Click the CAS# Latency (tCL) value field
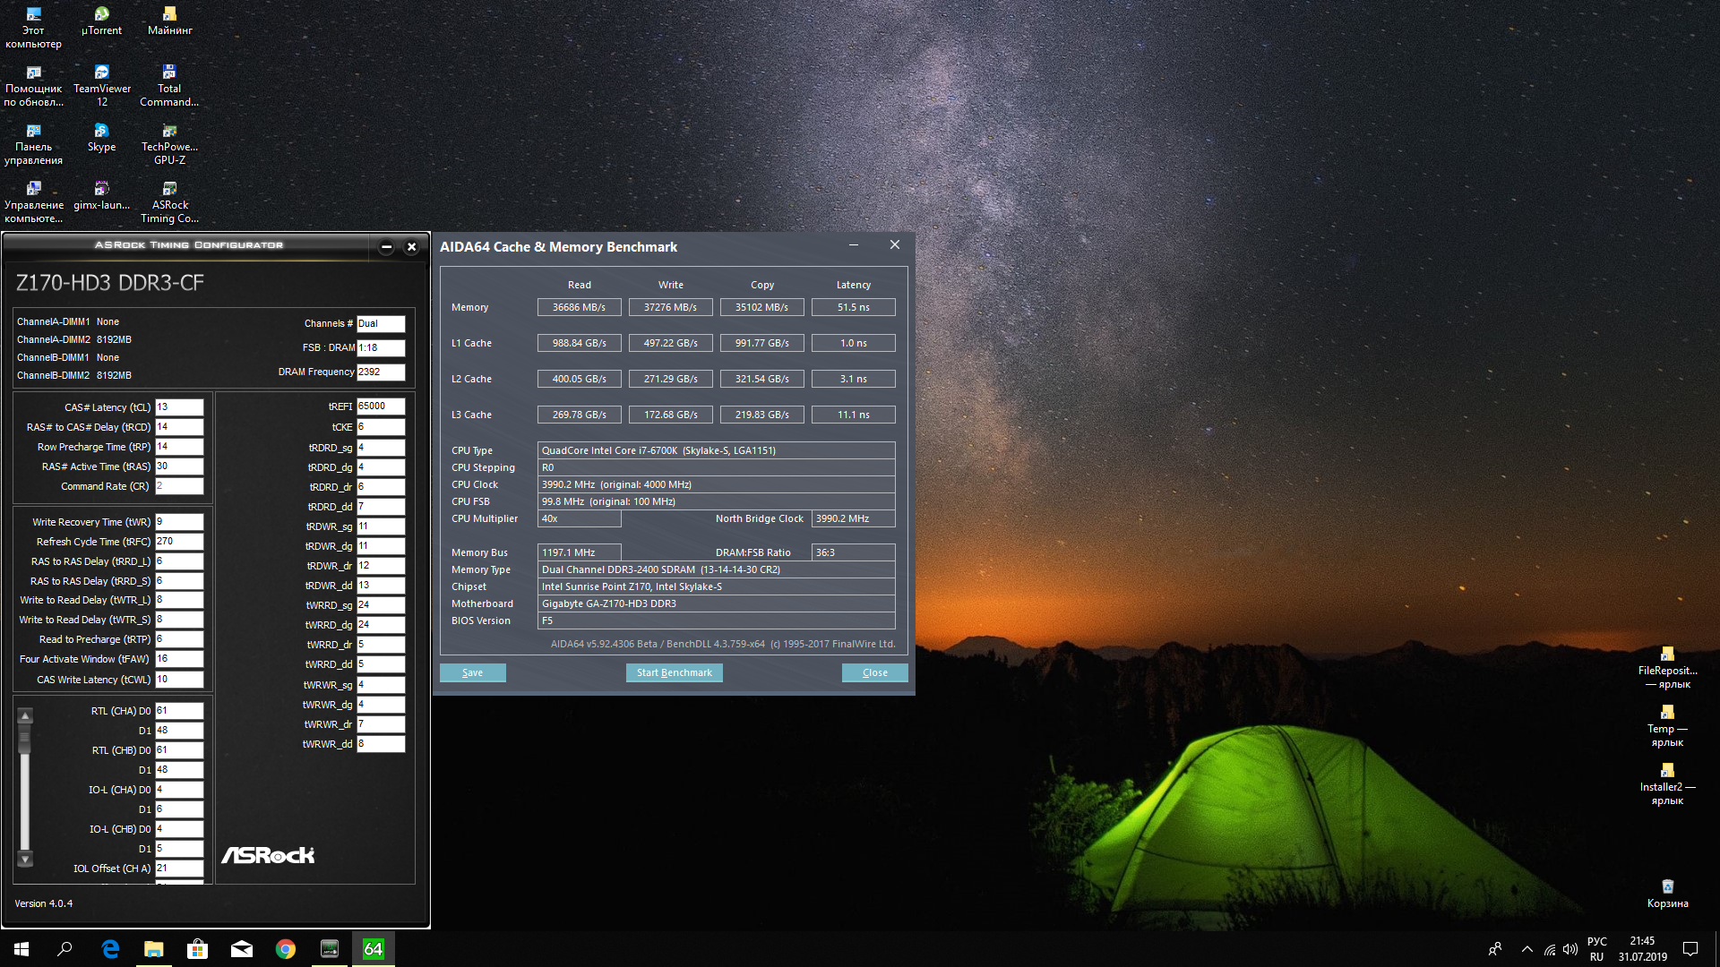Image resolution: width=1720 pixels, height=967 pixels. click(179, 407)
